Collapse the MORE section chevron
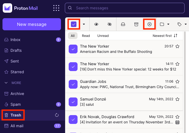 [x=6, y=83]
